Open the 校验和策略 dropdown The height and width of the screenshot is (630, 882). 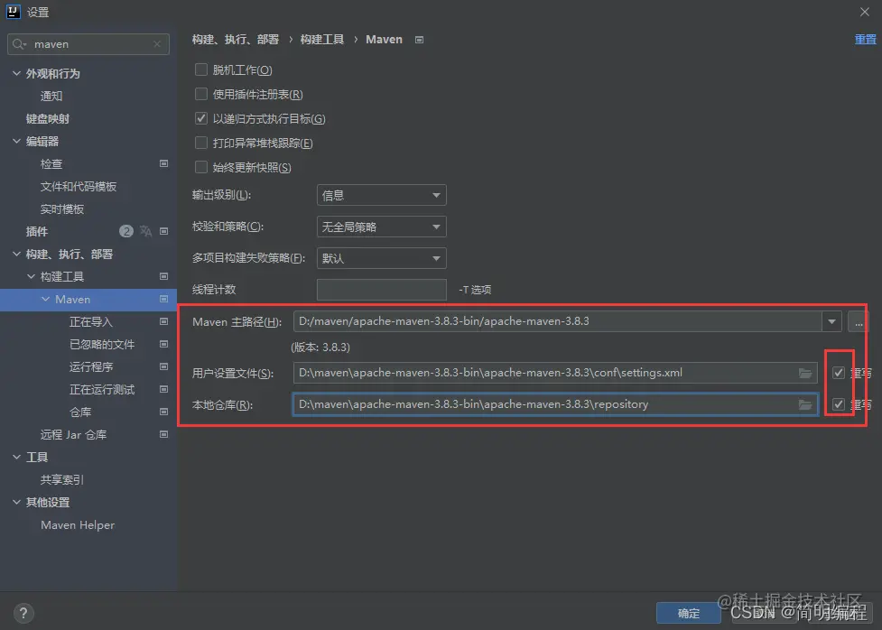pos(381,226)
